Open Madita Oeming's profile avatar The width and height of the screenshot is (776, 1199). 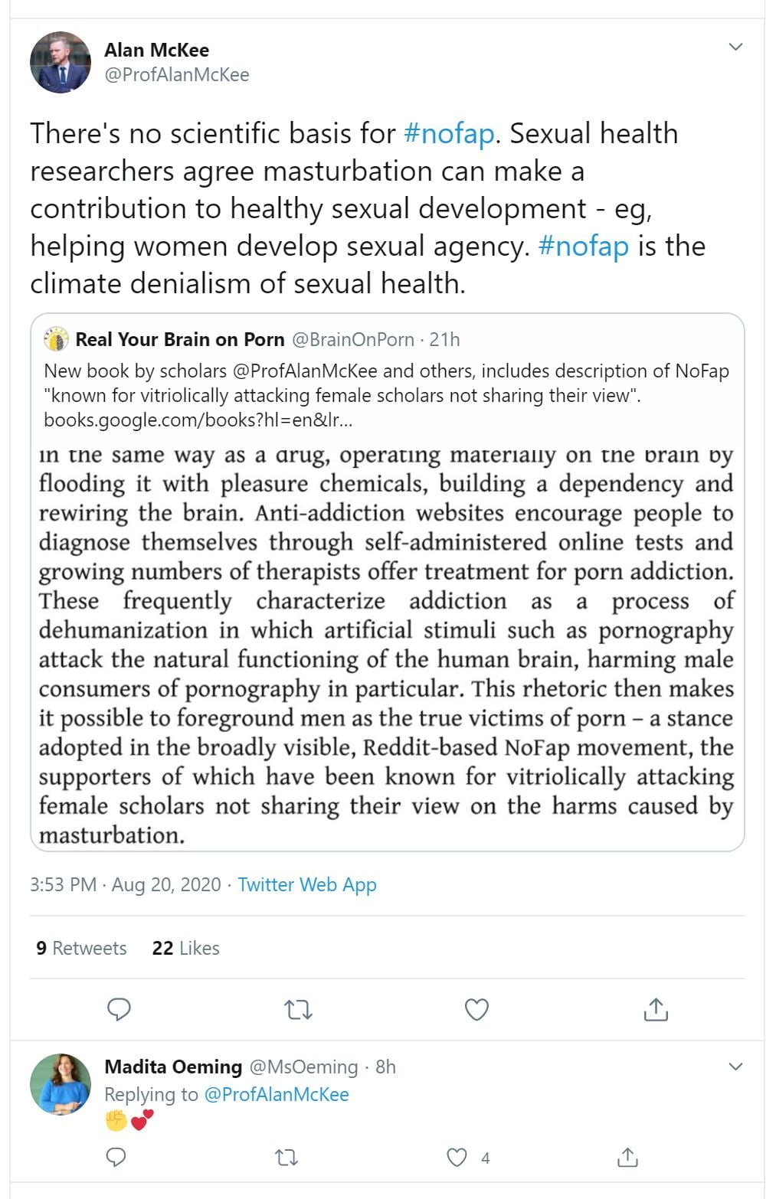tap(60, 1083)
